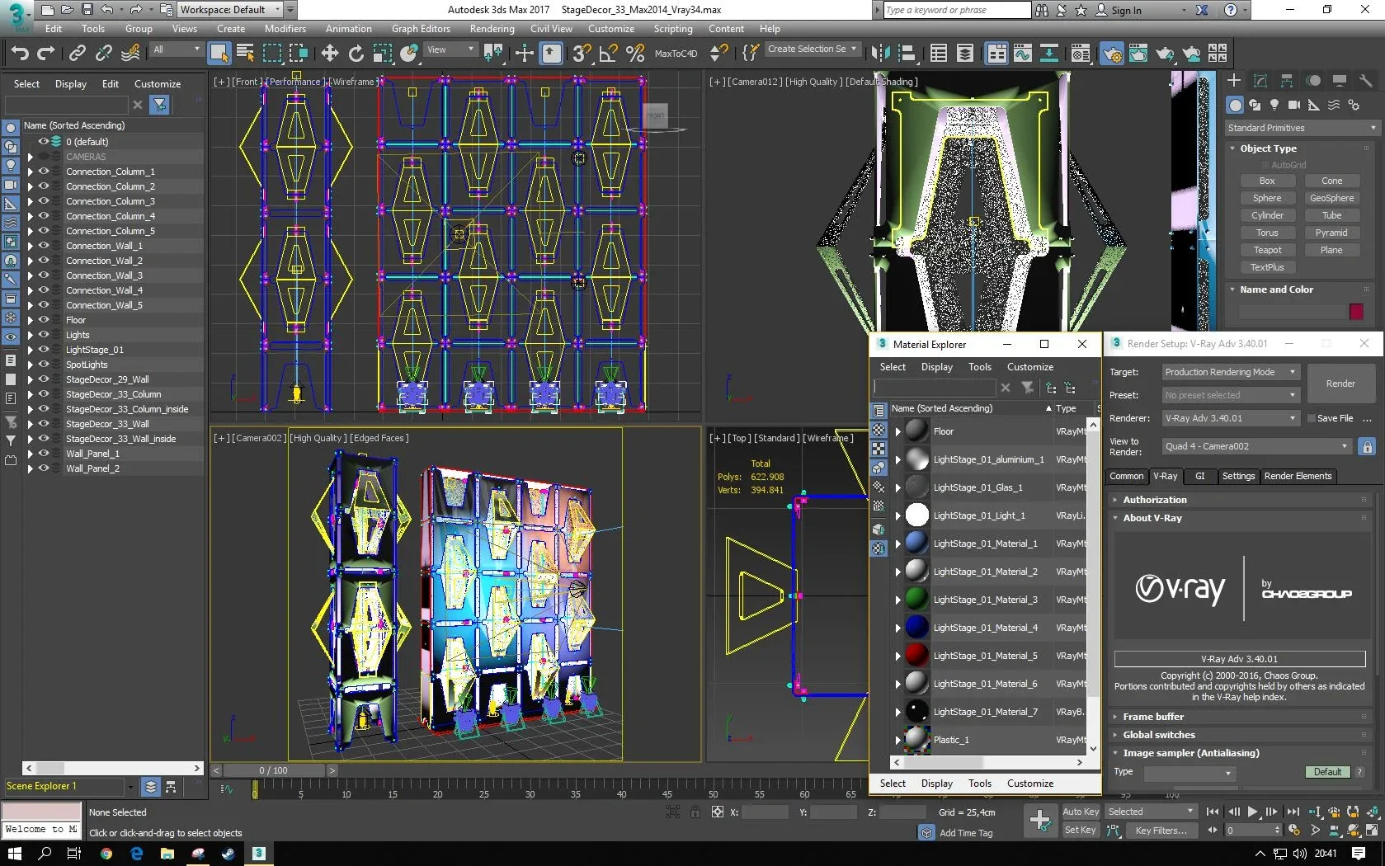Toggle the Auto Key button
The image size is (1385, 866).
[1081, 812]
